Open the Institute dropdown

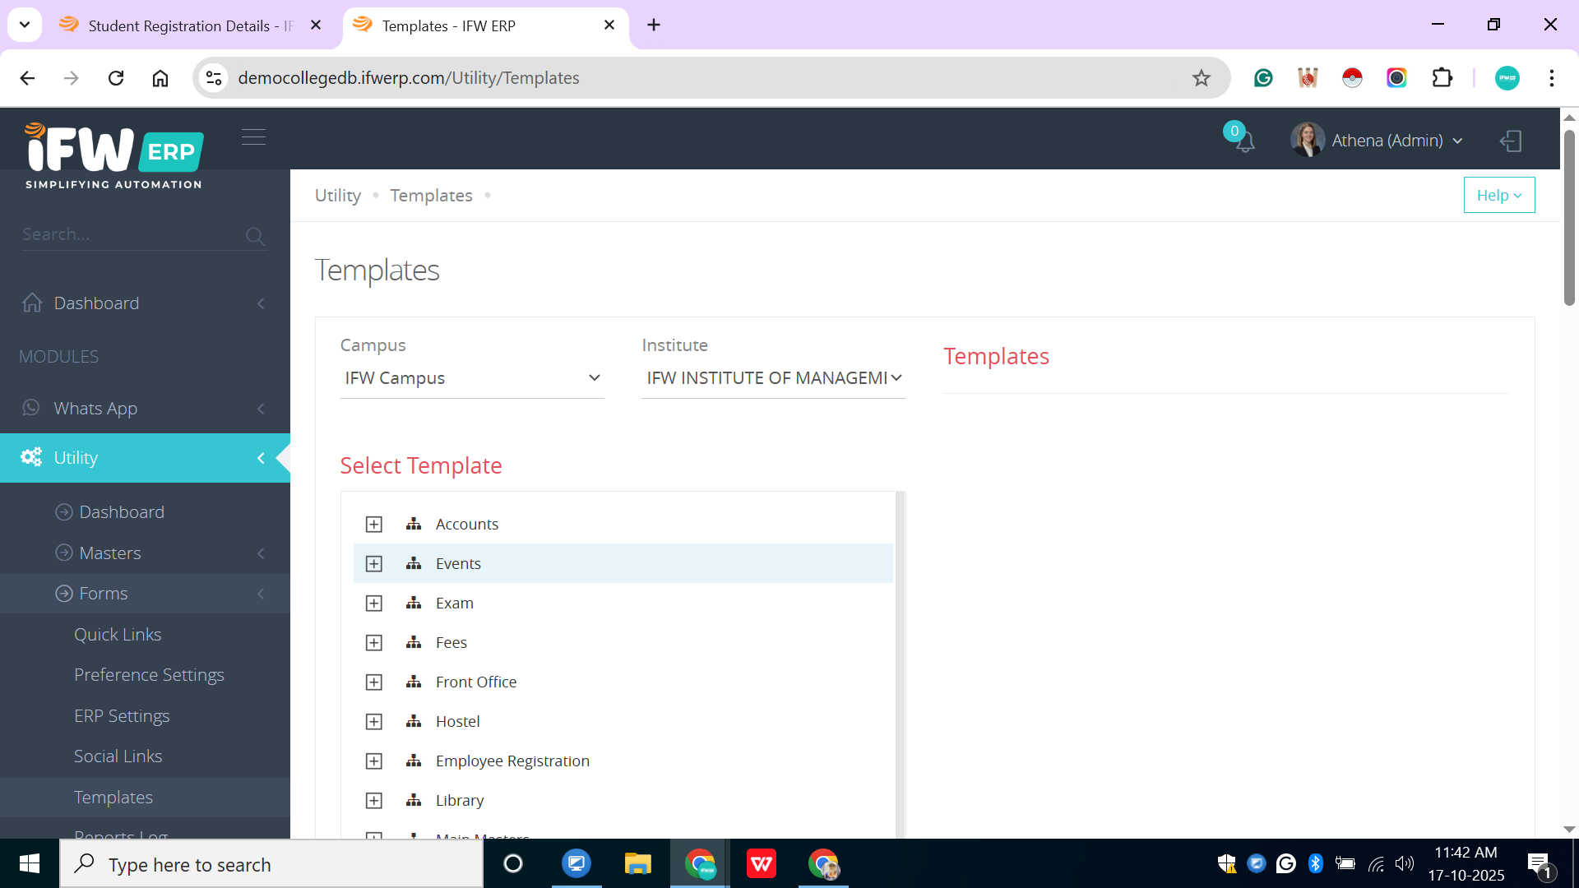[x=773, y=378]
